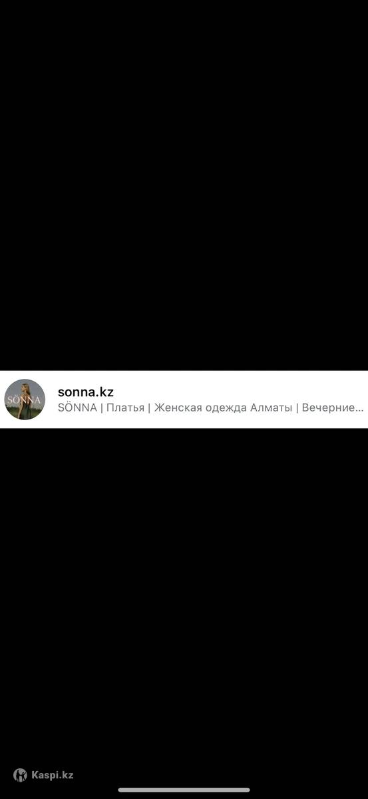Screen dimensions: 368x799
Task: Click the word Платья in description
Action: (x=126, y=407)
